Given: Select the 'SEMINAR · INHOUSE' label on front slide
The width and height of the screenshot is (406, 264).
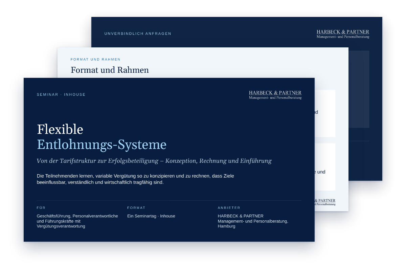Looking at the screenshot, I should tap(61, 94).
